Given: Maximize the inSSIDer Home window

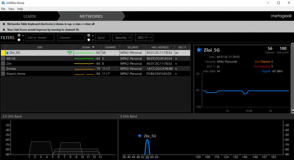Looking at the screenshot, I should pos(279,3).
